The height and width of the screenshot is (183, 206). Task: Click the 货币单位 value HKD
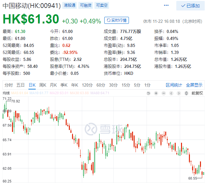click(x=129, y=73)
